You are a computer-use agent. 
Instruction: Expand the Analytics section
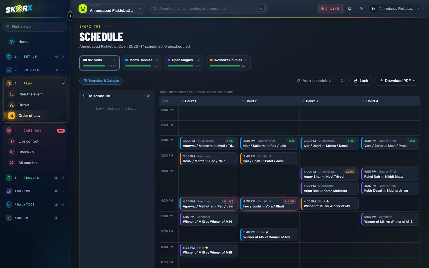tap(63, 204)
